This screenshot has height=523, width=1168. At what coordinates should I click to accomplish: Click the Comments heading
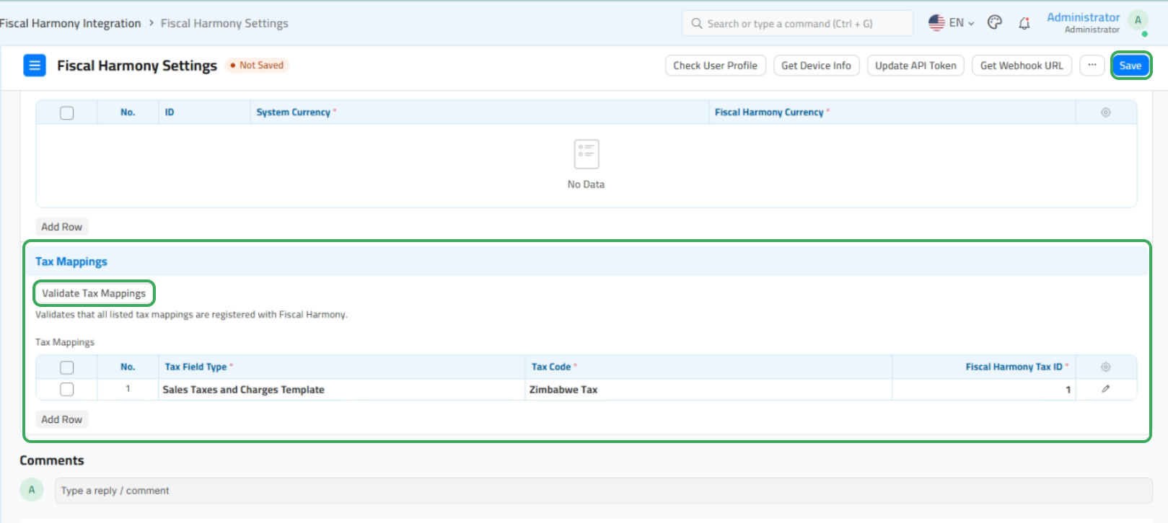[52, 460]
